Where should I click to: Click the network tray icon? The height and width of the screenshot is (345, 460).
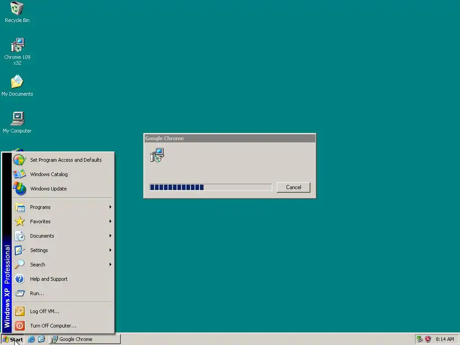(420, 339)
